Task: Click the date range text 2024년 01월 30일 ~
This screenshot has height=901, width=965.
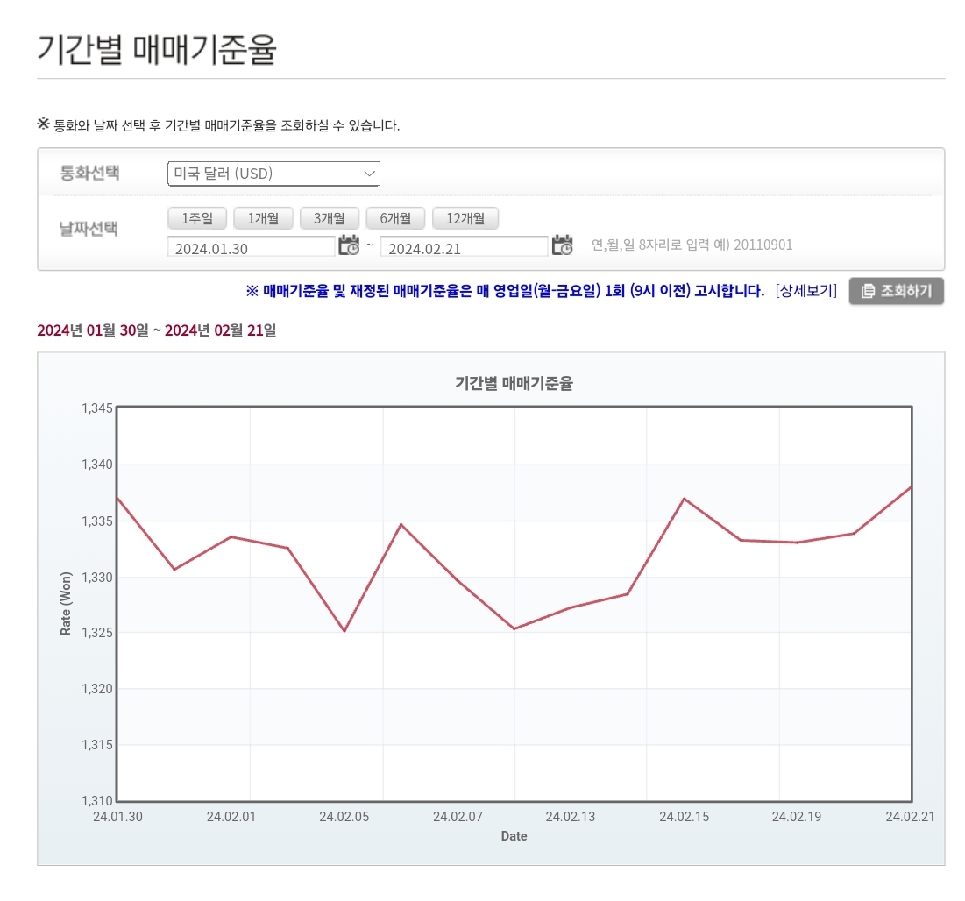Action: 99,330
